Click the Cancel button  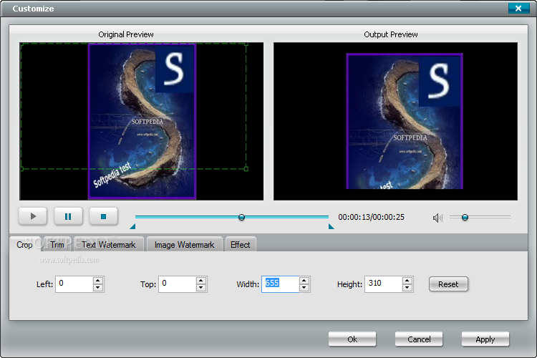[x=419, y=339]
